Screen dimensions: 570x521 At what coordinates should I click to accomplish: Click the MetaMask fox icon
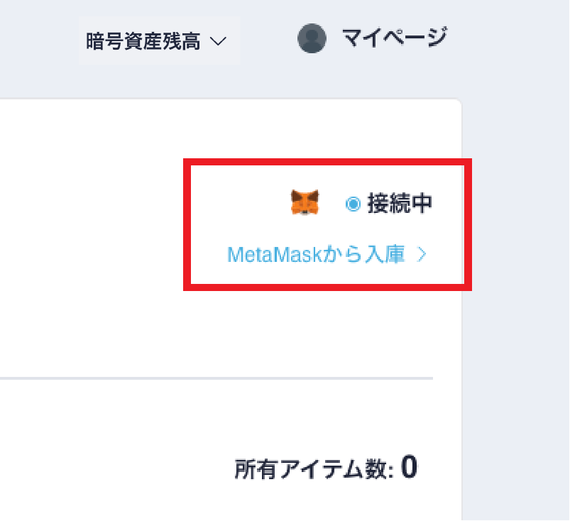tap(305, 202)
